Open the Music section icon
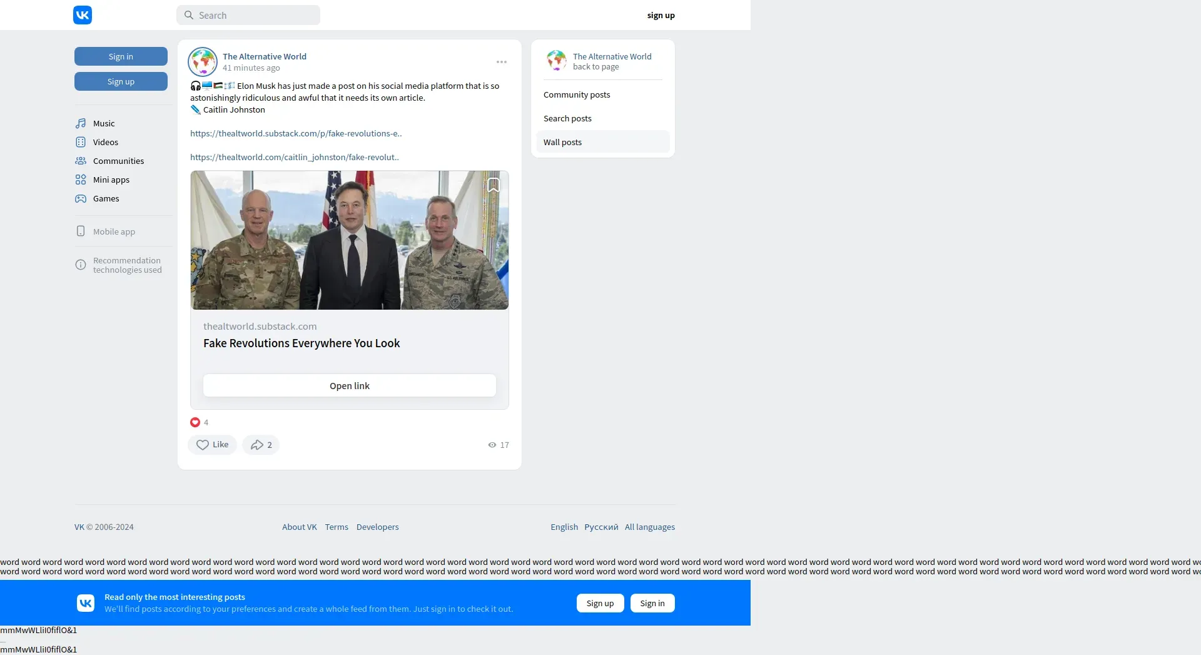This screenshot has height=655, width=1201. pos(81,123)
